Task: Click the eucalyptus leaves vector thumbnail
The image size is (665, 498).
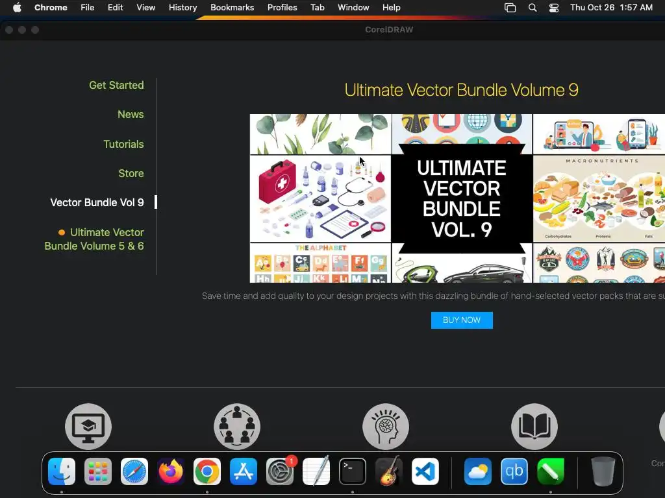Action: pos(320,134)
